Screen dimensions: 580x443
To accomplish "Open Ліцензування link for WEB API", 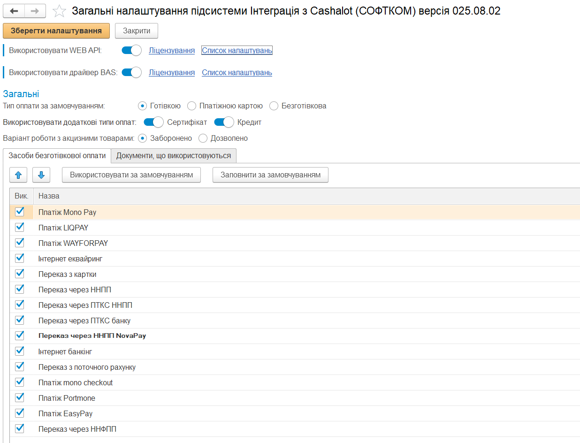I will (172, 50).
